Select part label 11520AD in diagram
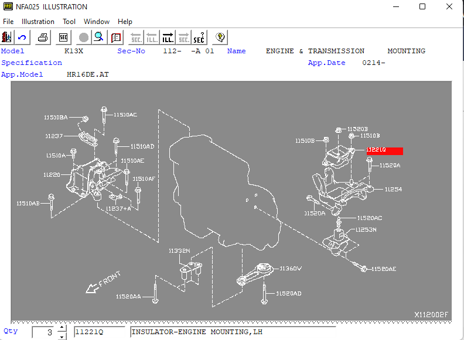Viewport: 464px width, 340px height. [288, 294]
